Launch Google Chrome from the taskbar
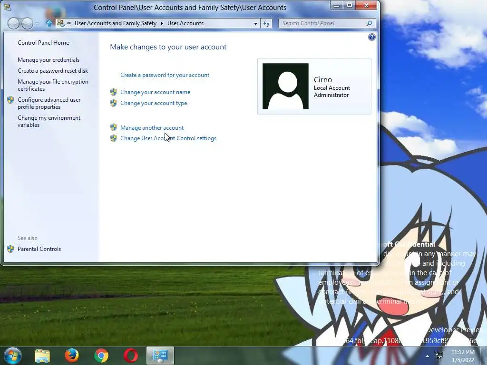This screenshot has width=487, height=365. pos(101,355)
